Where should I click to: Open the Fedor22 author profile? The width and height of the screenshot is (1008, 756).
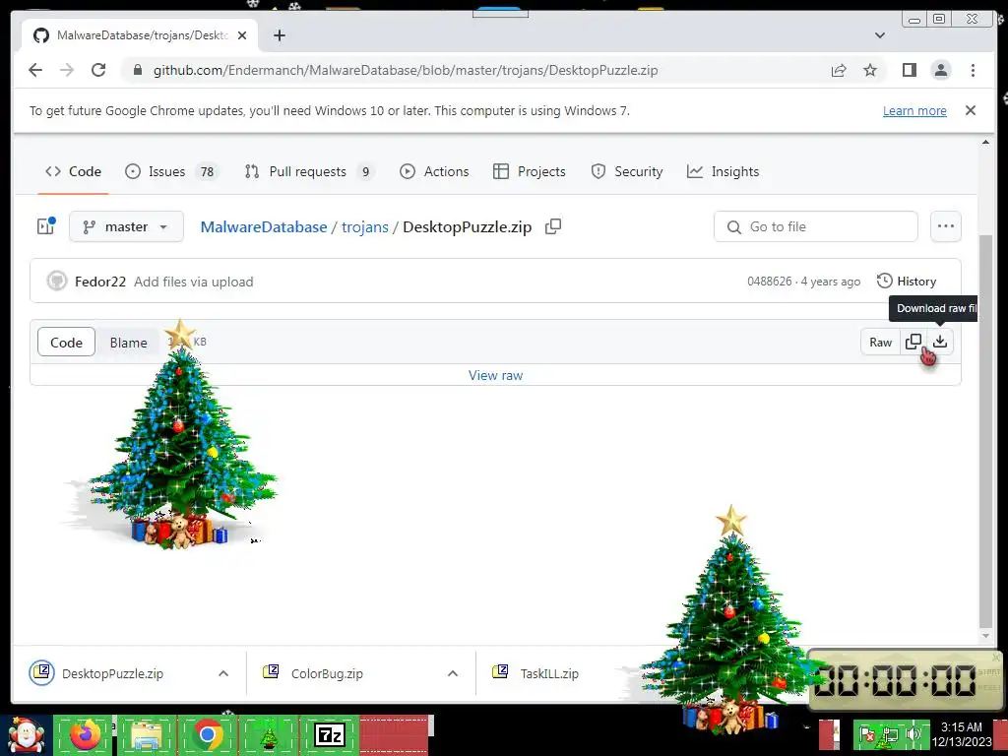tap(99, 282)
